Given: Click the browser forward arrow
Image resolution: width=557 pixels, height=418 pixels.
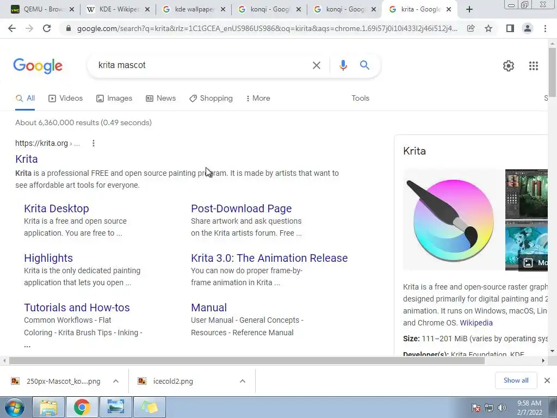Looking at the screenshot, I should point(29,28).
